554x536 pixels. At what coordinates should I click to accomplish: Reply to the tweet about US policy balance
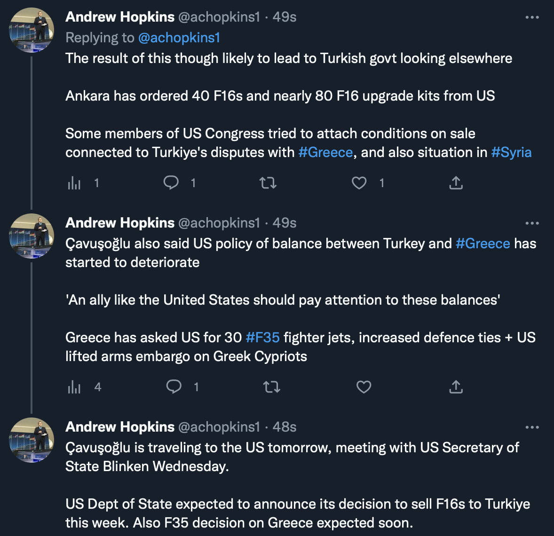[174, 387]
